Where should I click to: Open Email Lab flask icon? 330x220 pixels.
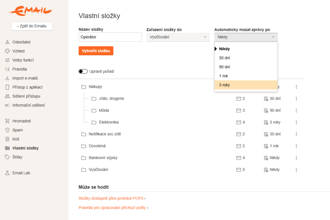[x=7, y=173]
